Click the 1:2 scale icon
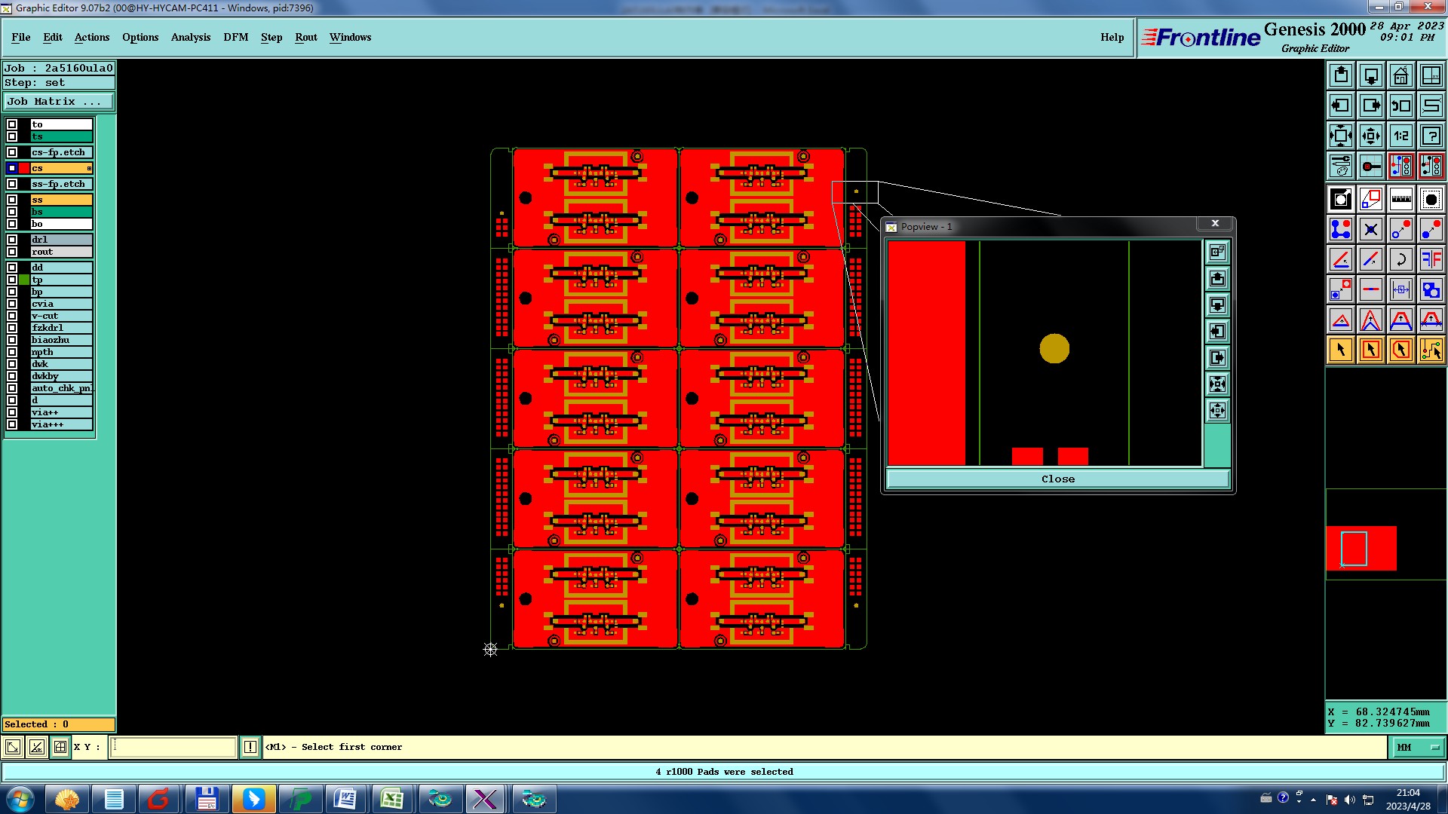Screen dimensions: 1448x814 [x=1401, y=136]
